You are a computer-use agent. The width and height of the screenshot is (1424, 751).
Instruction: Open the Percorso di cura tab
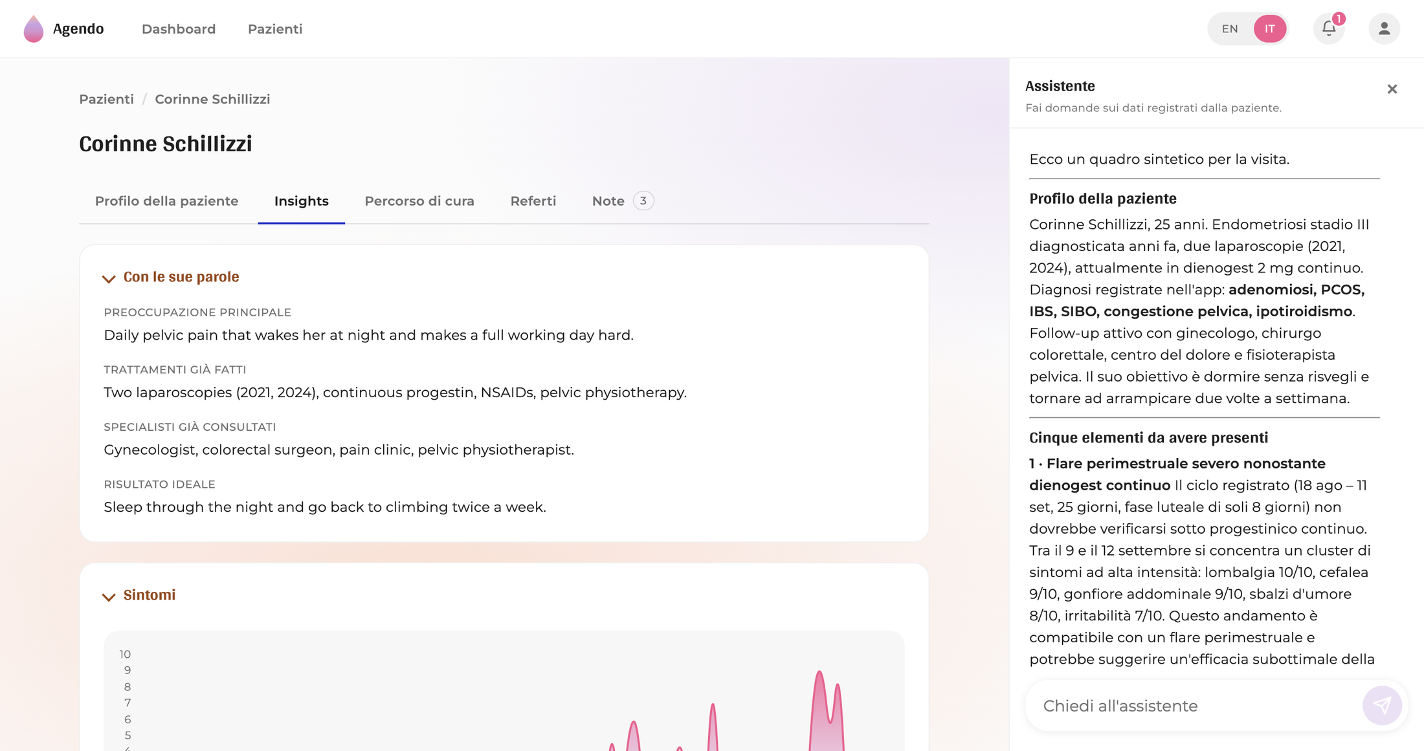419,201
